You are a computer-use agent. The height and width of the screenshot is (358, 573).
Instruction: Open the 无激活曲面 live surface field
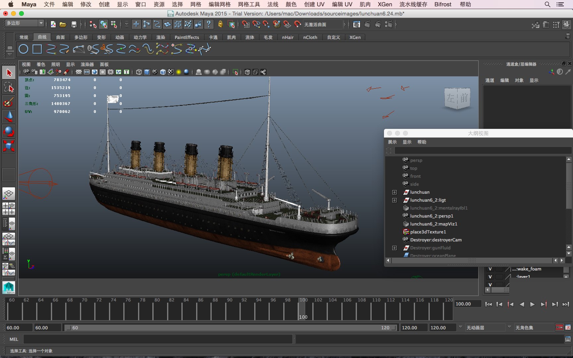tap(322, 25)
